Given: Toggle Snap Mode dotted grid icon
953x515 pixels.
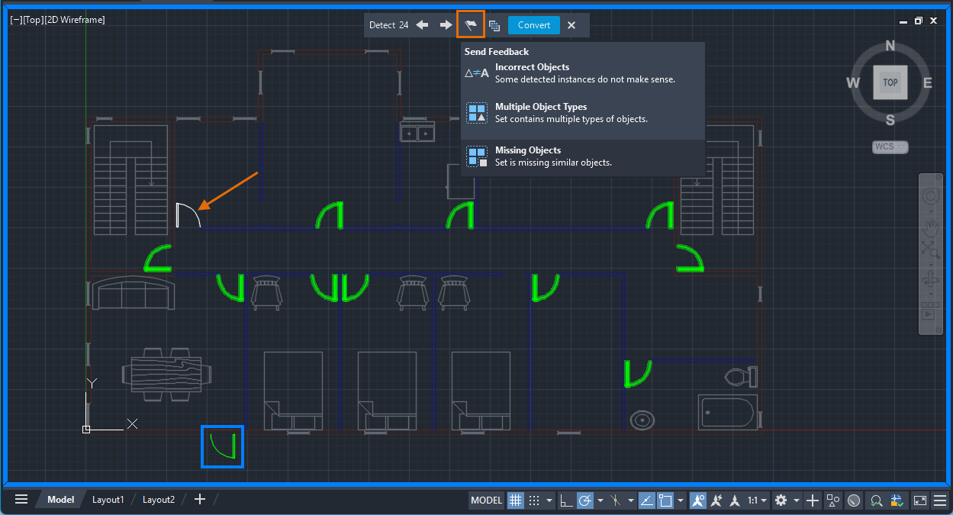Looking at the screenshot, I should coord(534,501).
